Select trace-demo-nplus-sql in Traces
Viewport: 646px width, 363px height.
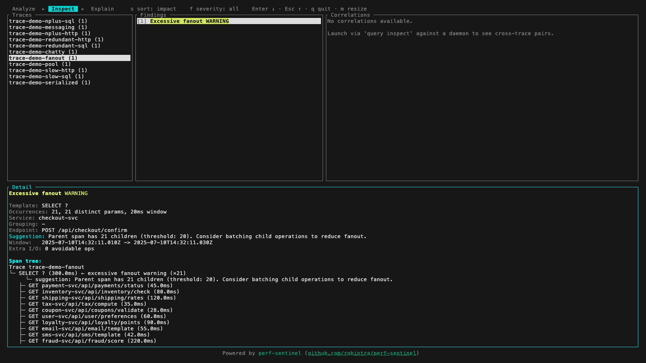pos(69,21)
